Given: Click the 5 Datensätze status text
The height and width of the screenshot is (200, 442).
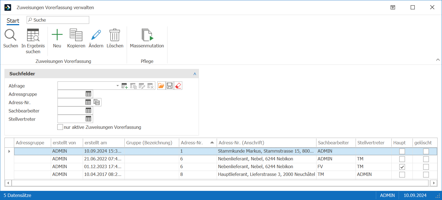Looking at the screenshot, I should (x=17, y=195).
